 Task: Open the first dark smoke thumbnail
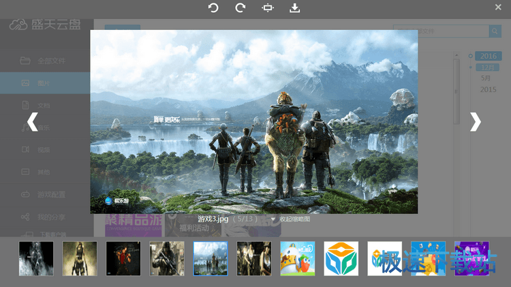point(36,258)
